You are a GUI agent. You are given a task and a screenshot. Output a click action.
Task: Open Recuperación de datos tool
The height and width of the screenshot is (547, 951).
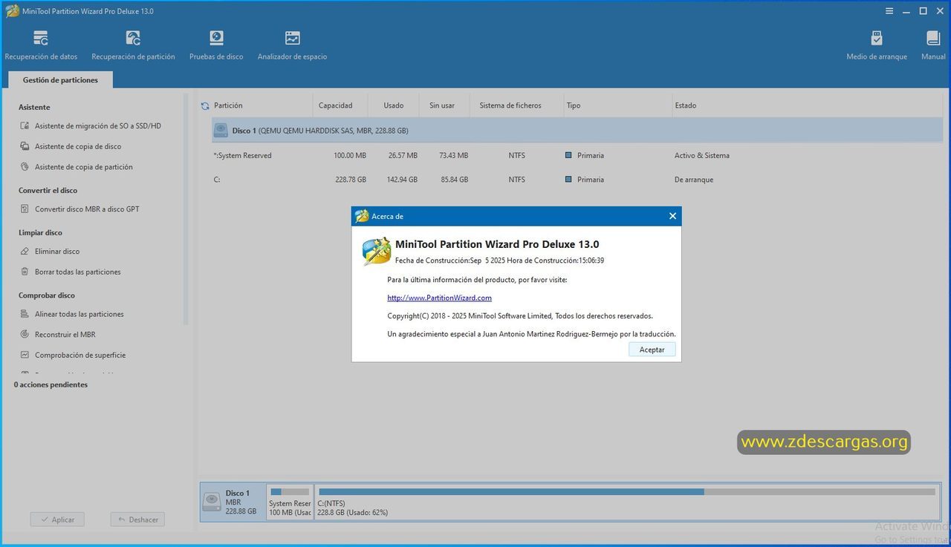[41, 46]
